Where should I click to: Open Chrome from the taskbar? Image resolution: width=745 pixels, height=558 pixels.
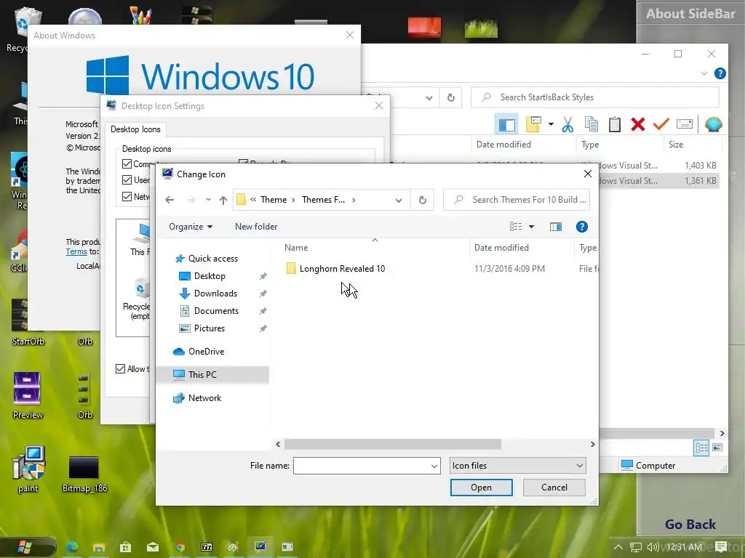[180, 547]
